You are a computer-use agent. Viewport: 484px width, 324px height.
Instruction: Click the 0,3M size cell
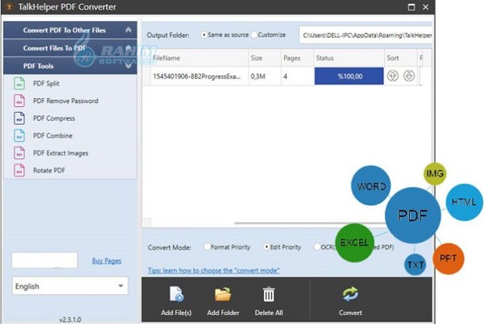point(265,76)
